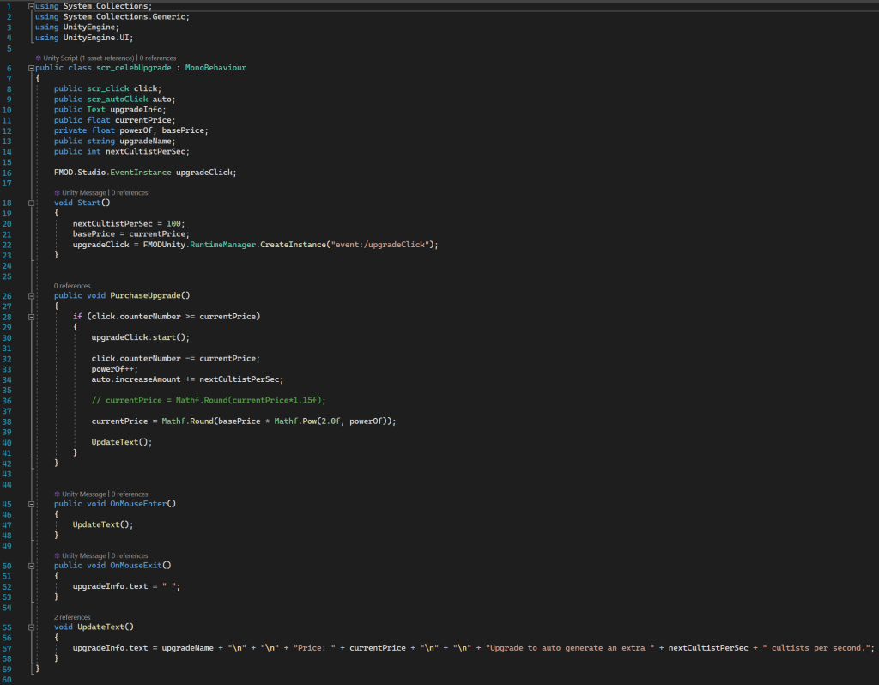Click 'Unity Message' text above Start()
This screenshot has height=685, width=879.
click(84, 193)
